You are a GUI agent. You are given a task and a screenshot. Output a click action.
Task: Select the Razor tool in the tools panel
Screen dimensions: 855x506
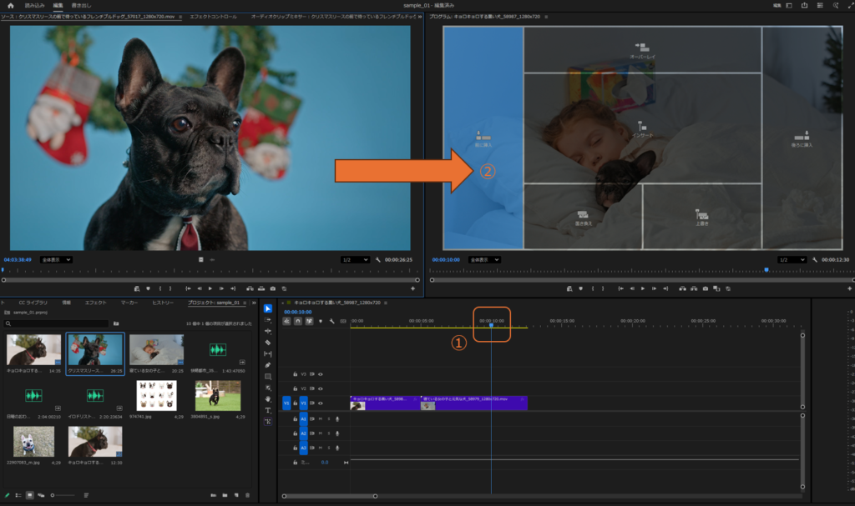pyautogui.click(x=268, y=343)
